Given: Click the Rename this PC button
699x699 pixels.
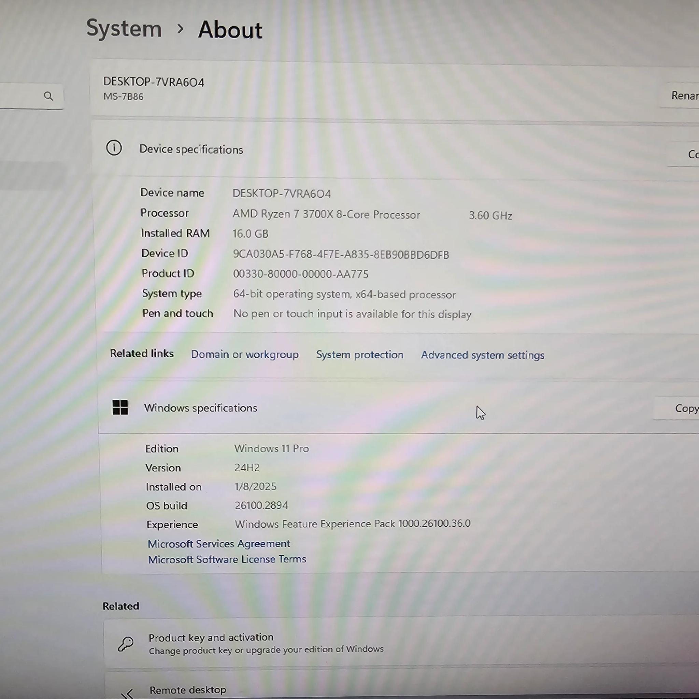Looking at the screenshot, I should coord(680,96).
